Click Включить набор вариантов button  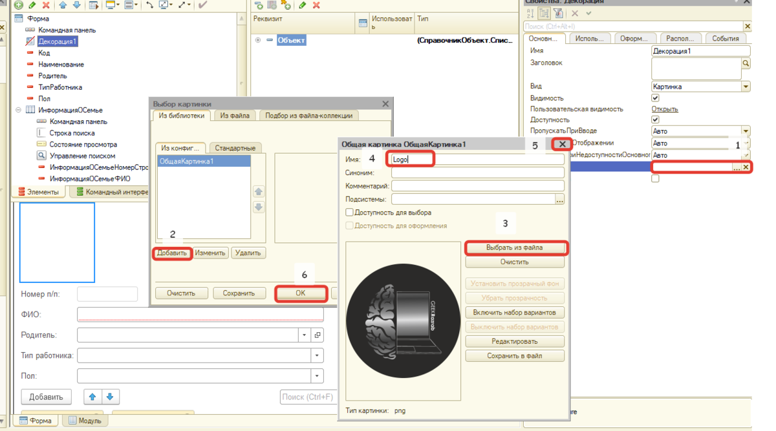point(515,313)
